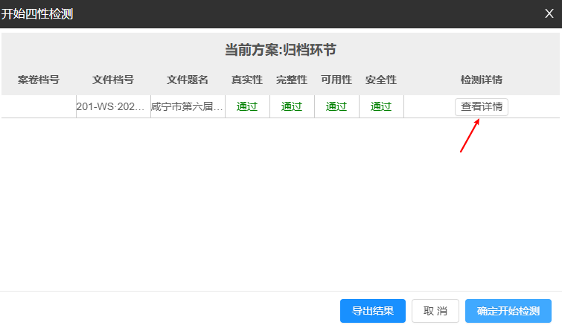Click the 当前方案:归档环节 heading

coord(281,51)
